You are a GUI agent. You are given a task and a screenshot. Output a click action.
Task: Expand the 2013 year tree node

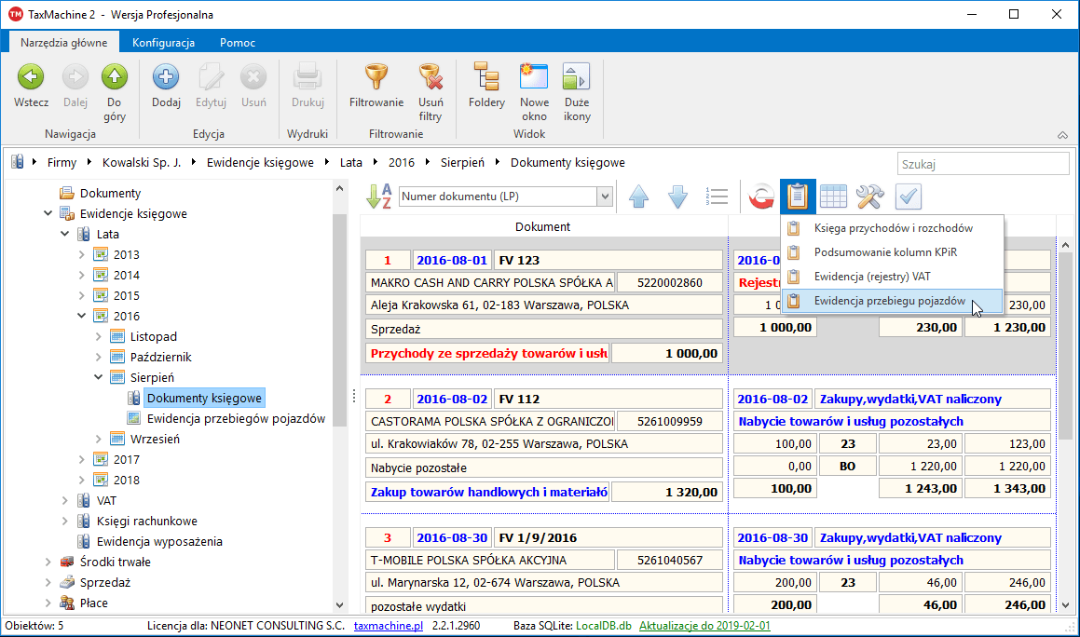(82, 255)
